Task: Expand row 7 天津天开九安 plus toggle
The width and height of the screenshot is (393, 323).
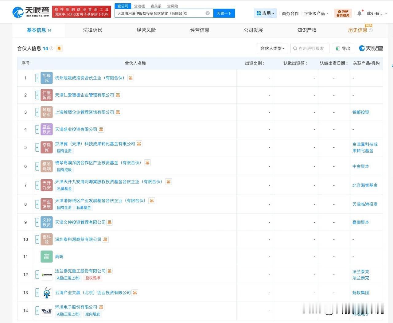Action: tap(37, 185)
